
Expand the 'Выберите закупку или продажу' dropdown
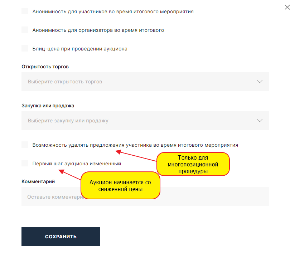tap(143, 121)
